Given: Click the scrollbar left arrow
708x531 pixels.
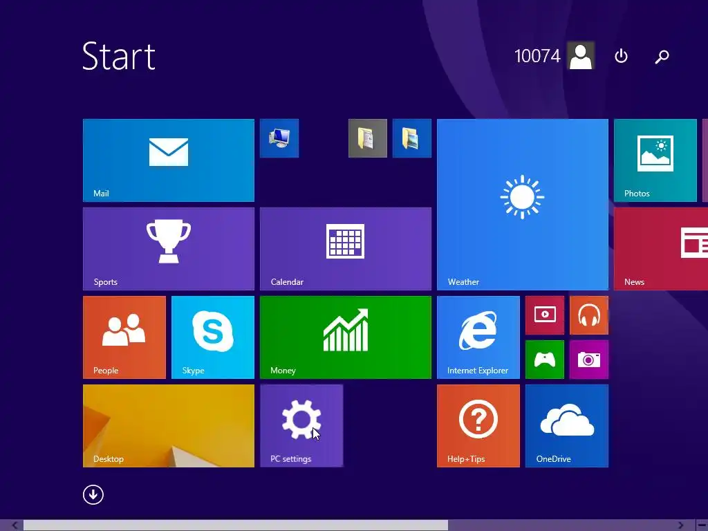Looking at the screenshot, I should point(15,525).
